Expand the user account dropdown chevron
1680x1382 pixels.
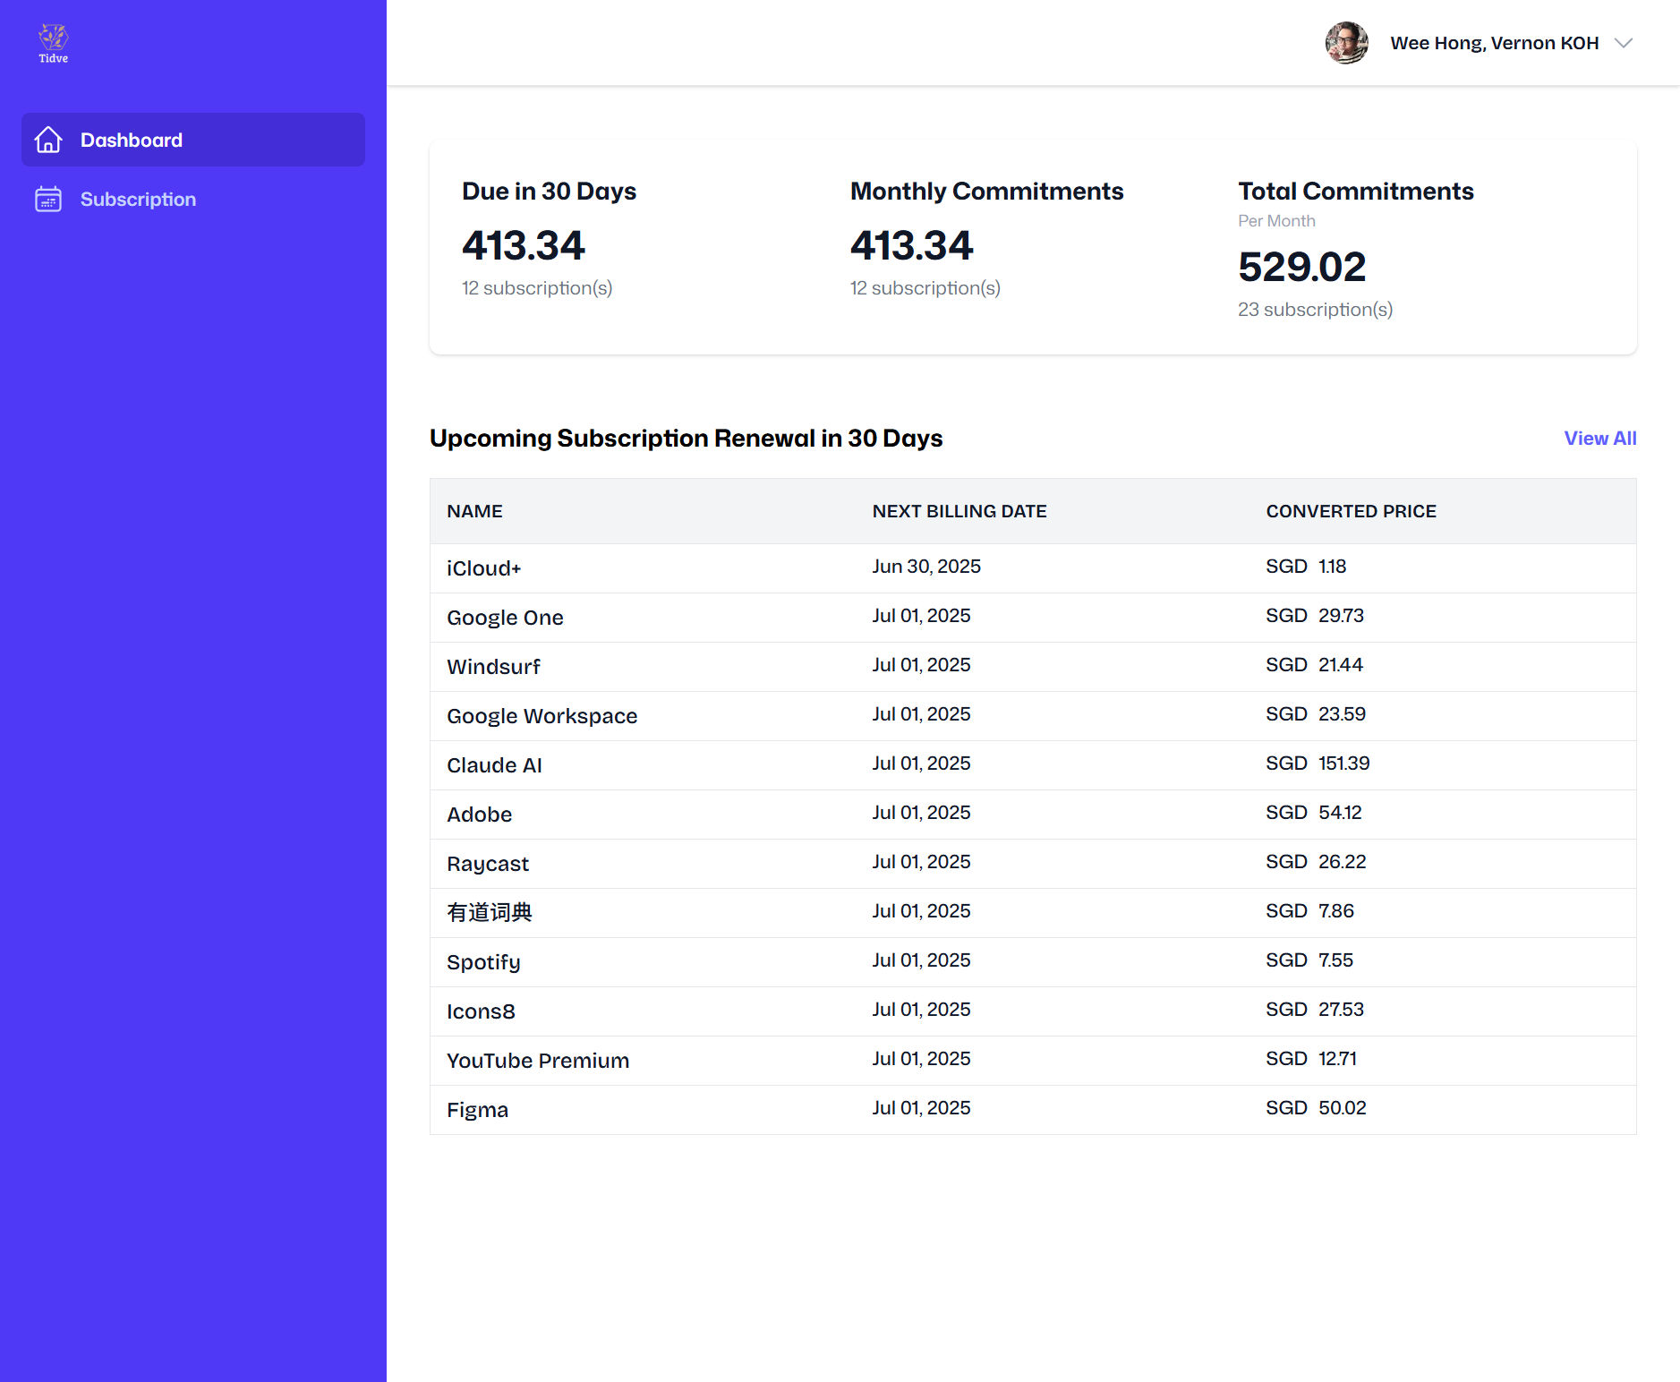point(1624,43)
